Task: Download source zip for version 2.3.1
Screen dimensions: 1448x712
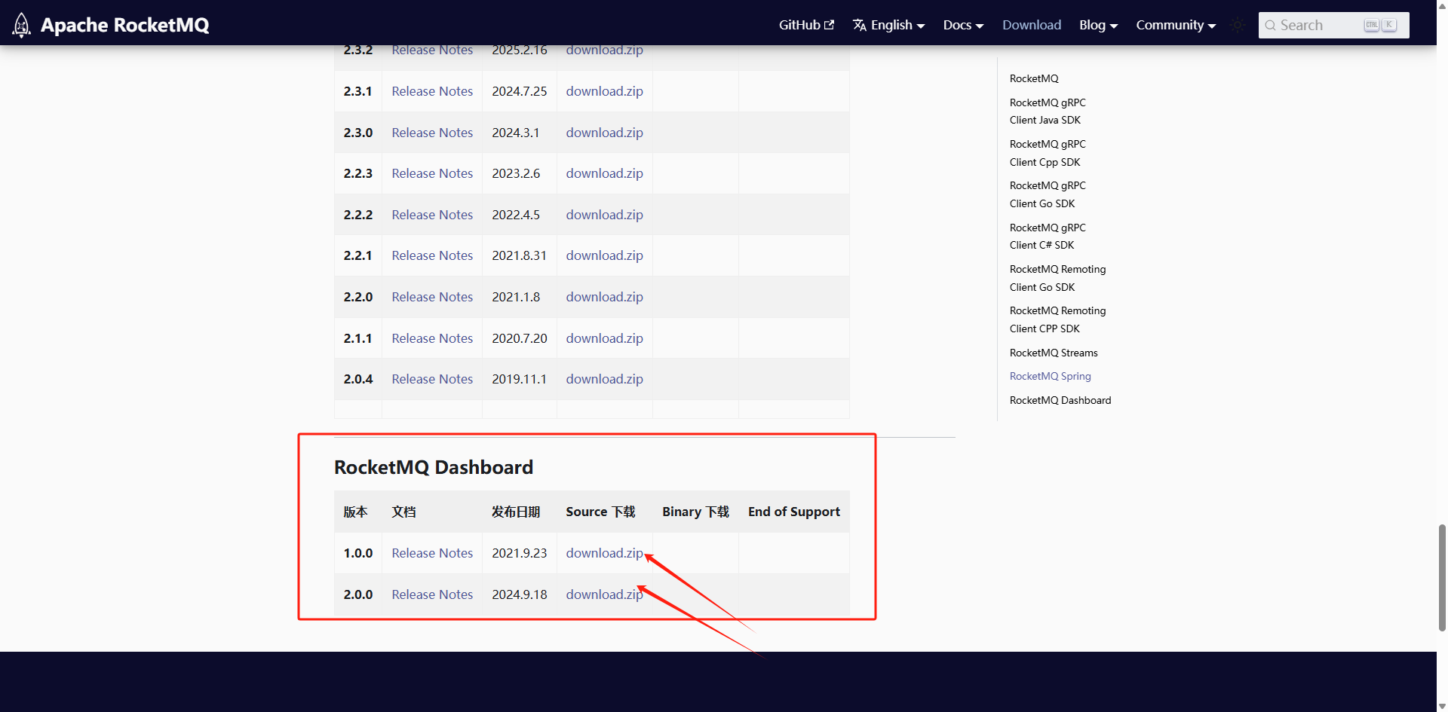Action: tap(604, 91)
